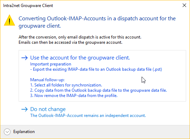Image resolution: width=190 pixels, height=139 pixels.
Task: Click the Emails can then be accessed line
Action: [70, 42]
